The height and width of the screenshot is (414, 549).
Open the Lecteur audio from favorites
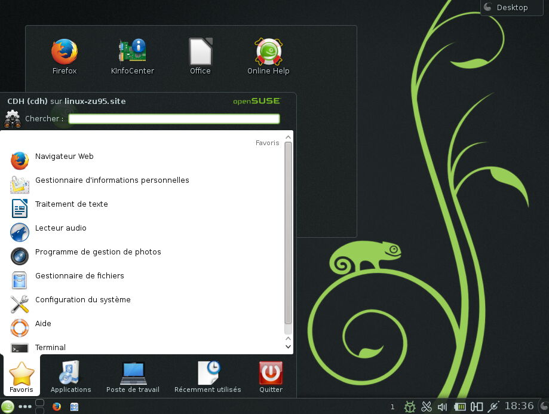(x=61, y=228)
